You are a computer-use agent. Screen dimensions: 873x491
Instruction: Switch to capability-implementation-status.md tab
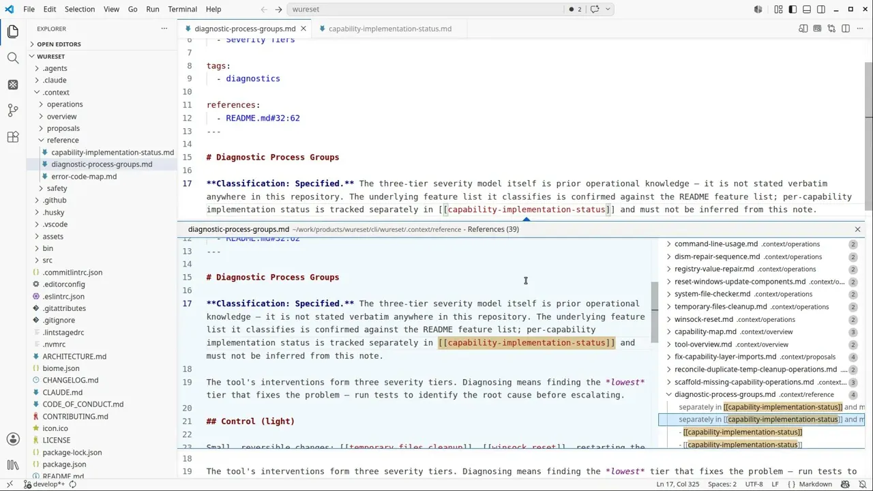point(390,29)
